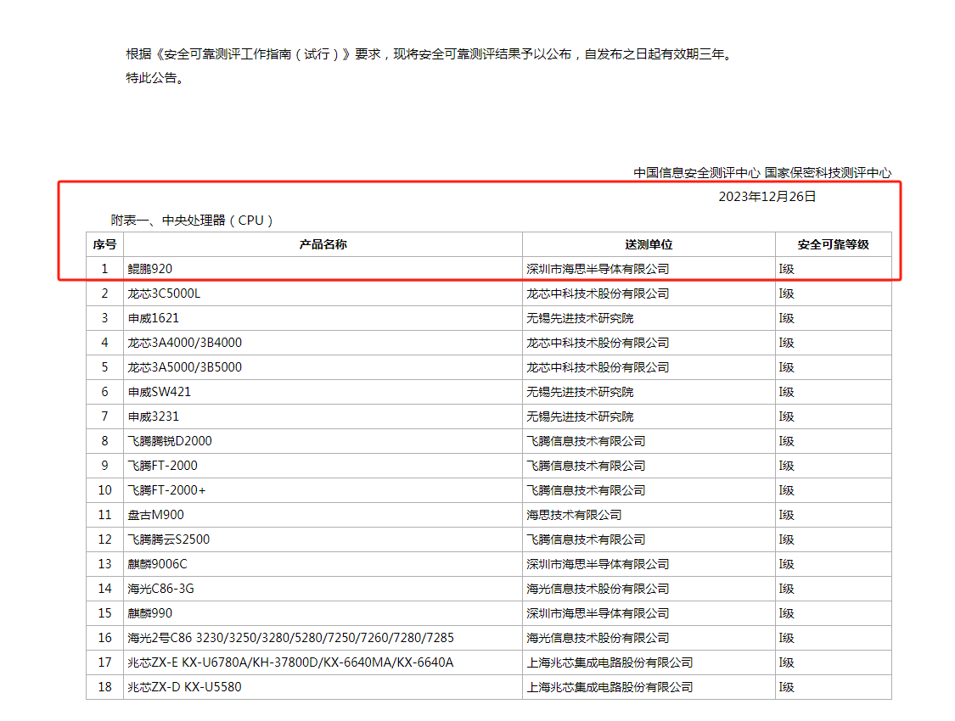Click the 海光C86-3G product name

(x=160, y=589)
